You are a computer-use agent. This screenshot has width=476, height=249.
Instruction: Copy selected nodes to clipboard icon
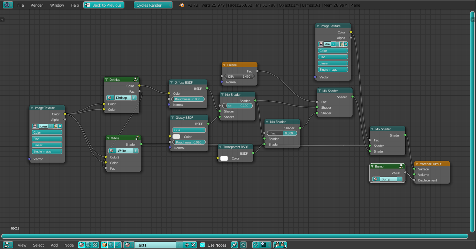276,245
